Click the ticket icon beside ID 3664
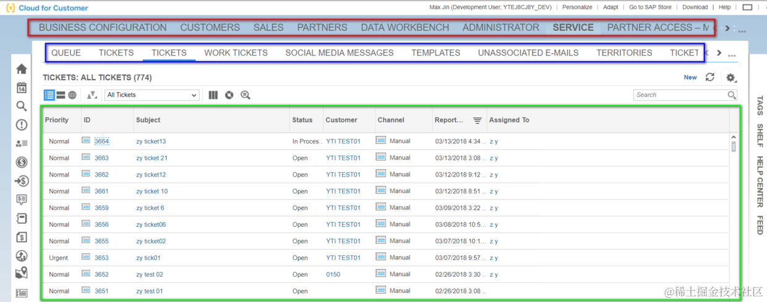 tap(86, 141)
